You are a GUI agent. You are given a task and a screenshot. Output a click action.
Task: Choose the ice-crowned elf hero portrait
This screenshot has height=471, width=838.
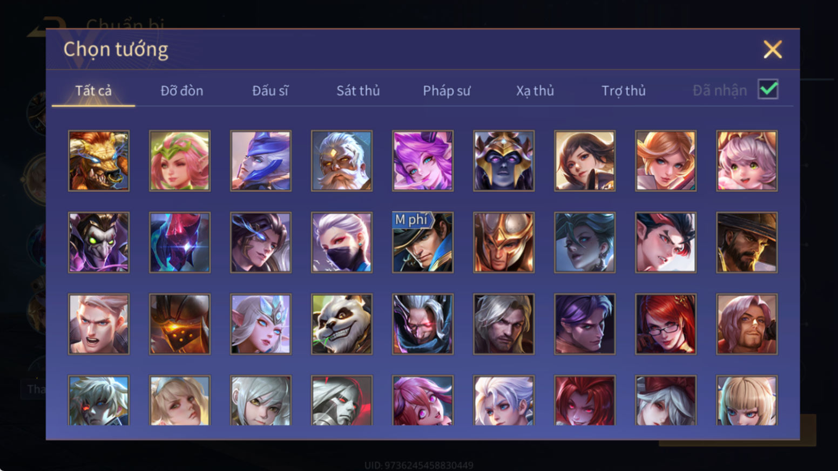pos(261,324)
